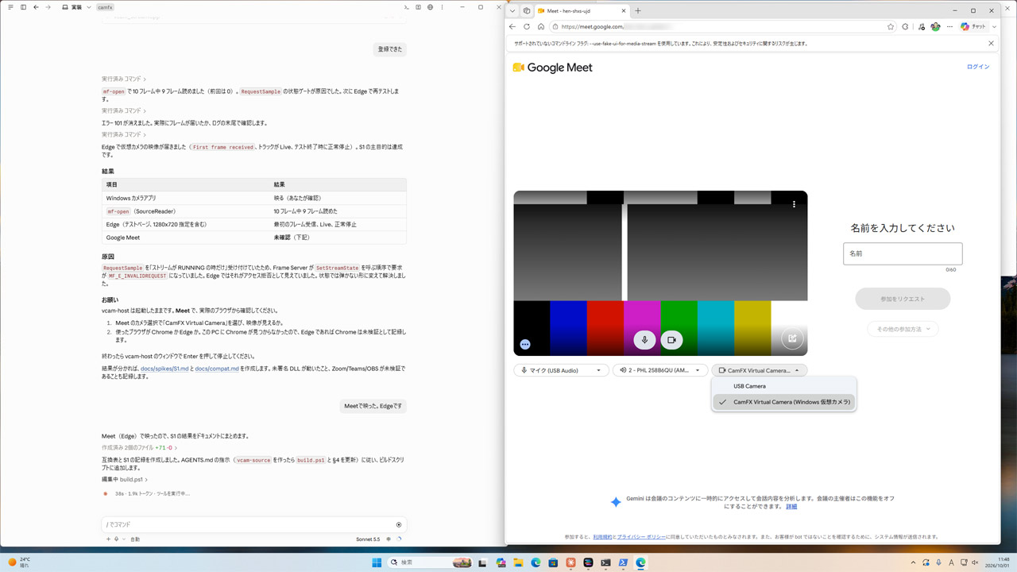This screenshot has width=1017, height=572.
Task: Expand その他の参加方法 dropdown
Action: click(x=903, y=329)
